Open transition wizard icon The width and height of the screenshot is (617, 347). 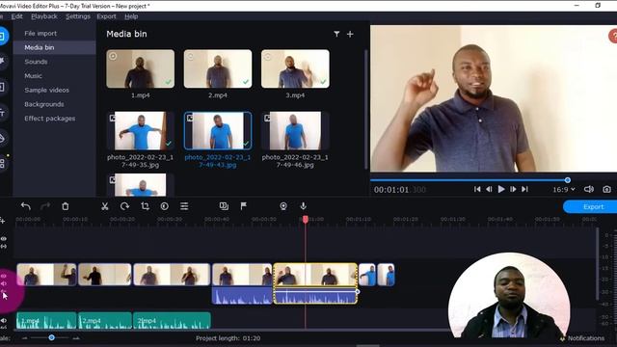coord(224,206)
